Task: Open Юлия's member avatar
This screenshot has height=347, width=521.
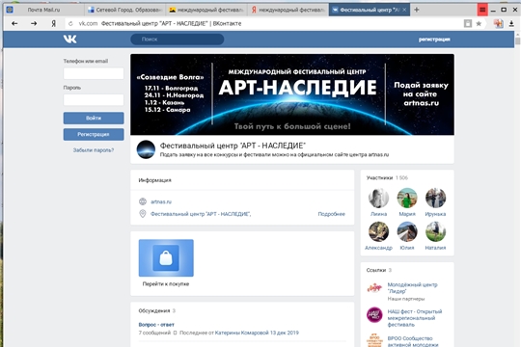Action: click(407, 231)
